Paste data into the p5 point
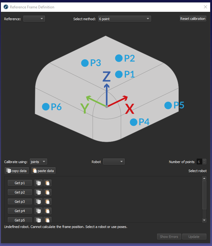The width and height of the screenshot is (212, 246). pyautogui.click(x=47, y=220)
